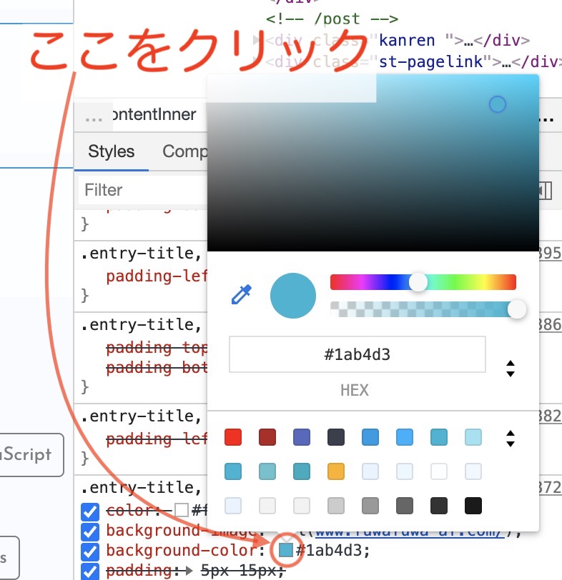The image size is (562, 580).
Task: Expand the padding shorthand triangle
Action: [188, 571]
